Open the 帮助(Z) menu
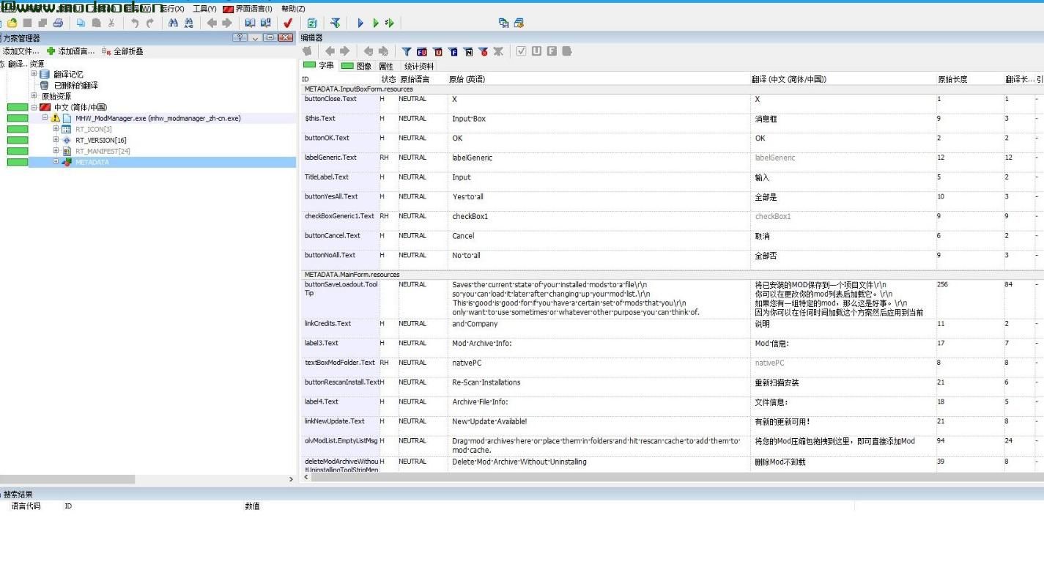1044x570 pixels. (293, 9)
